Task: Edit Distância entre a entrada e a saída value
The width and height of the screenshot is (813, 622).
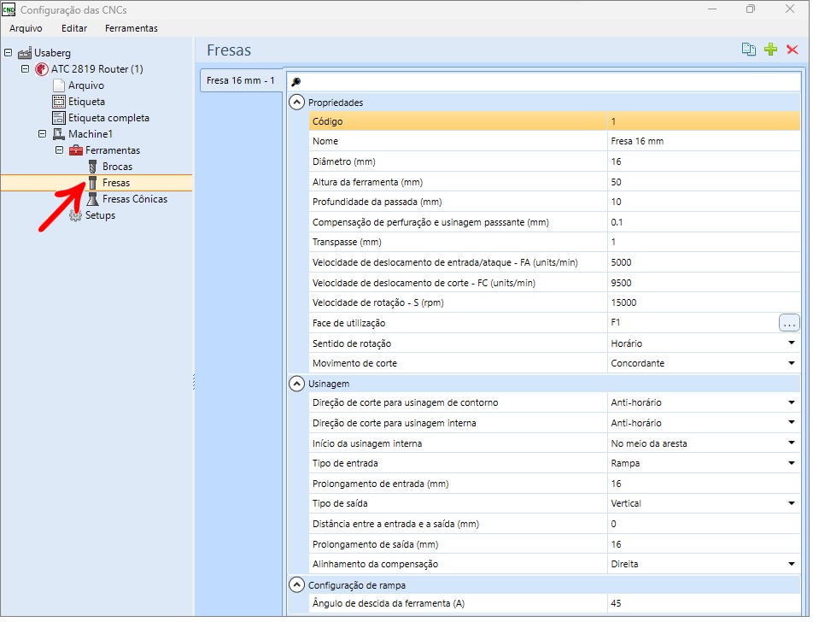Action: (703, 524)
